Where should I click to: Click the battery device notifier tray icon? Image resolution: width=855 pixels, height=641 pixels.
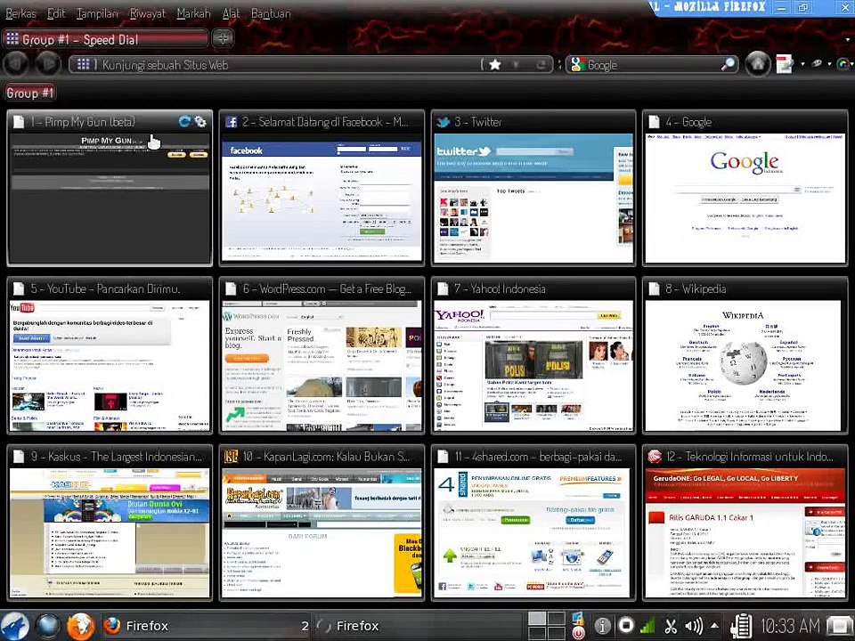coord(740,626)
